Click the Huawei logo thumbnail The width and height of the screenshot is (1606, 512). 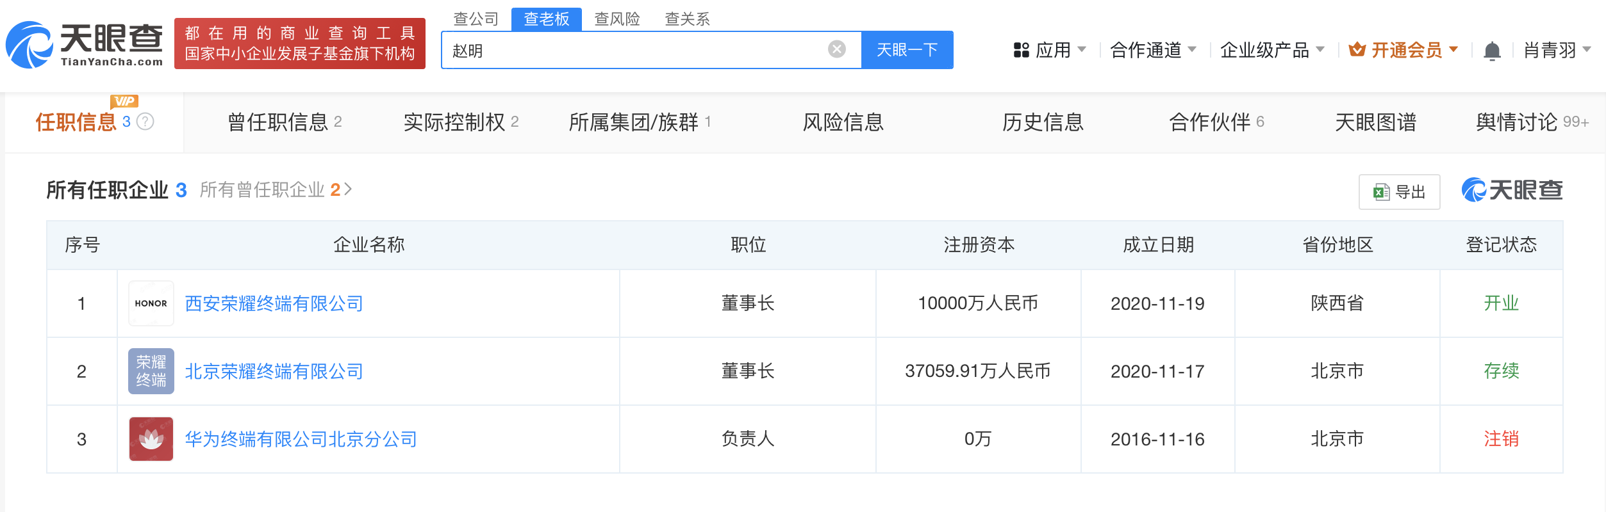point(151,439)
